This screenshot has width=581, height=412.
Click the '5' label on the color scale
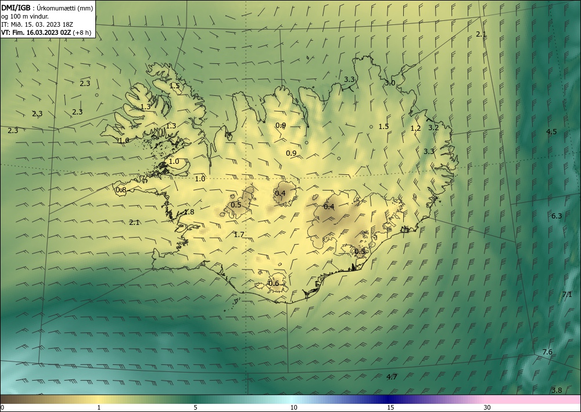tap(195, 408)
